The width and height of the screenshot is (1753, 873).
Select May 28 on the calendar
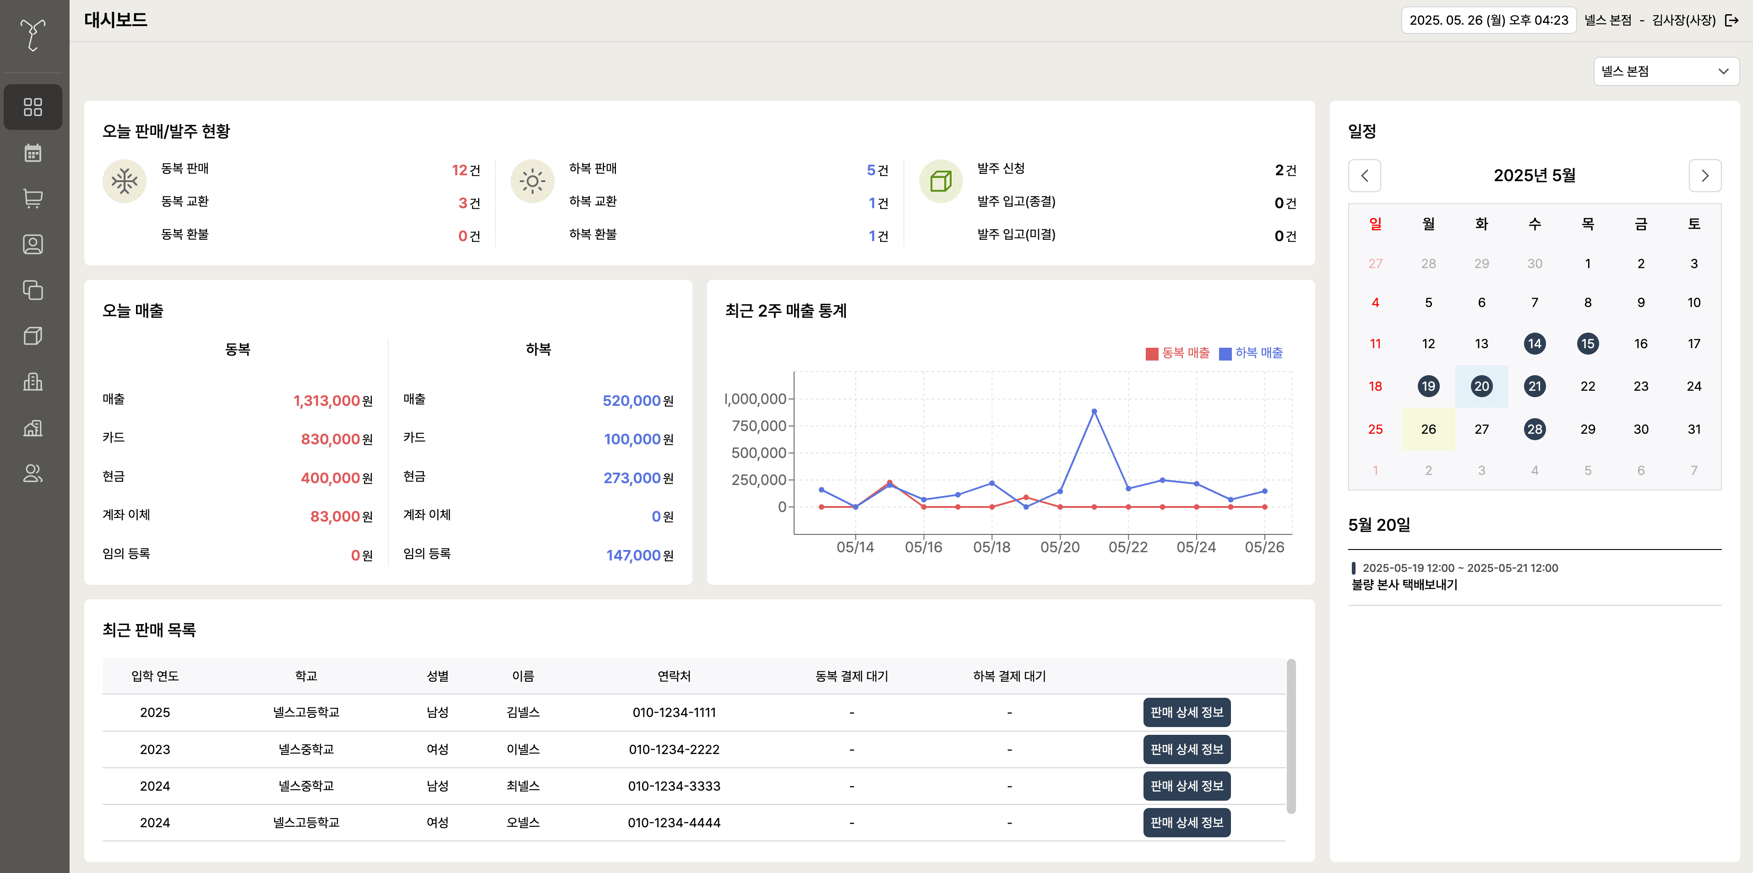point(1535,429)
